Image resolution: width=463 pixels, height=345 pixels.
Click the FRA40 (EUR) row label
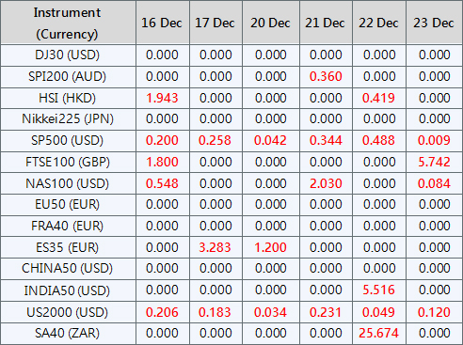coord(67,226)
